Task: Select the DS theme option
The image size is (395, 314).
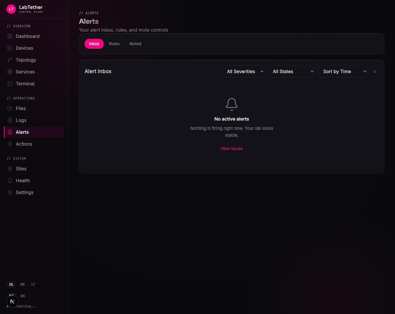Action: 22,296
